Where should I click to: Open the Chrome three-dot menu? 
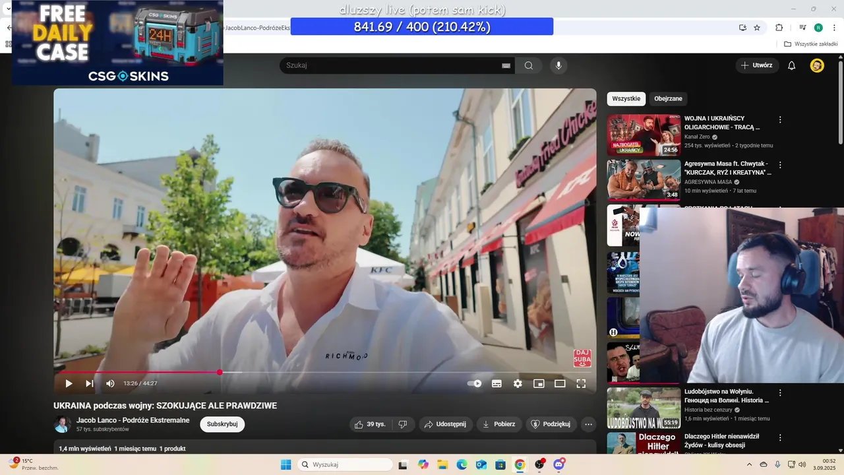(833, 28)
